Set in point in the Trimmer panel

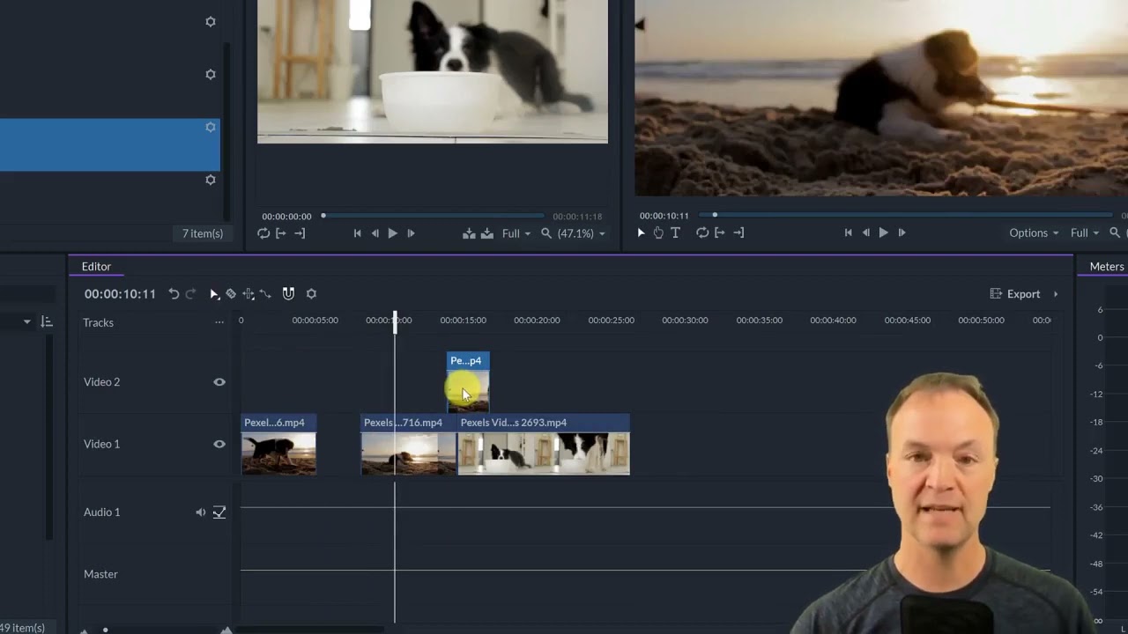(x=281, y=233)
